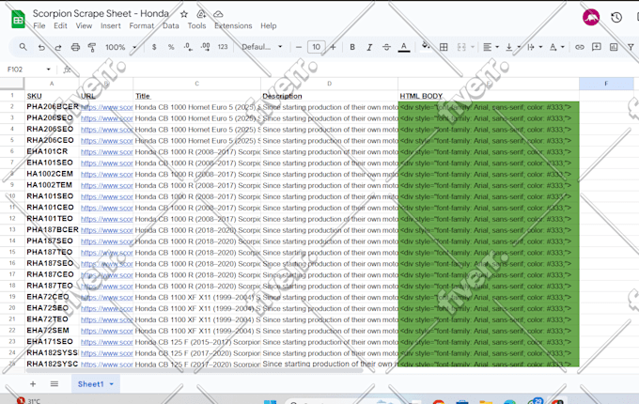
Task: Click Insert link icon
Action: (580, 47)
